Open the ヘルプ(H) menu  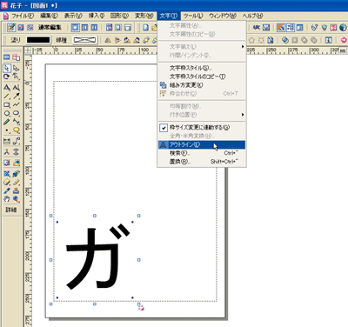point(252,16)
